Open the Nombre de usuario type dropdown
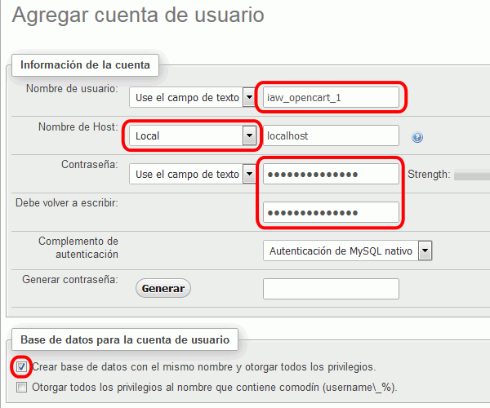 click(x=193, y=97)
